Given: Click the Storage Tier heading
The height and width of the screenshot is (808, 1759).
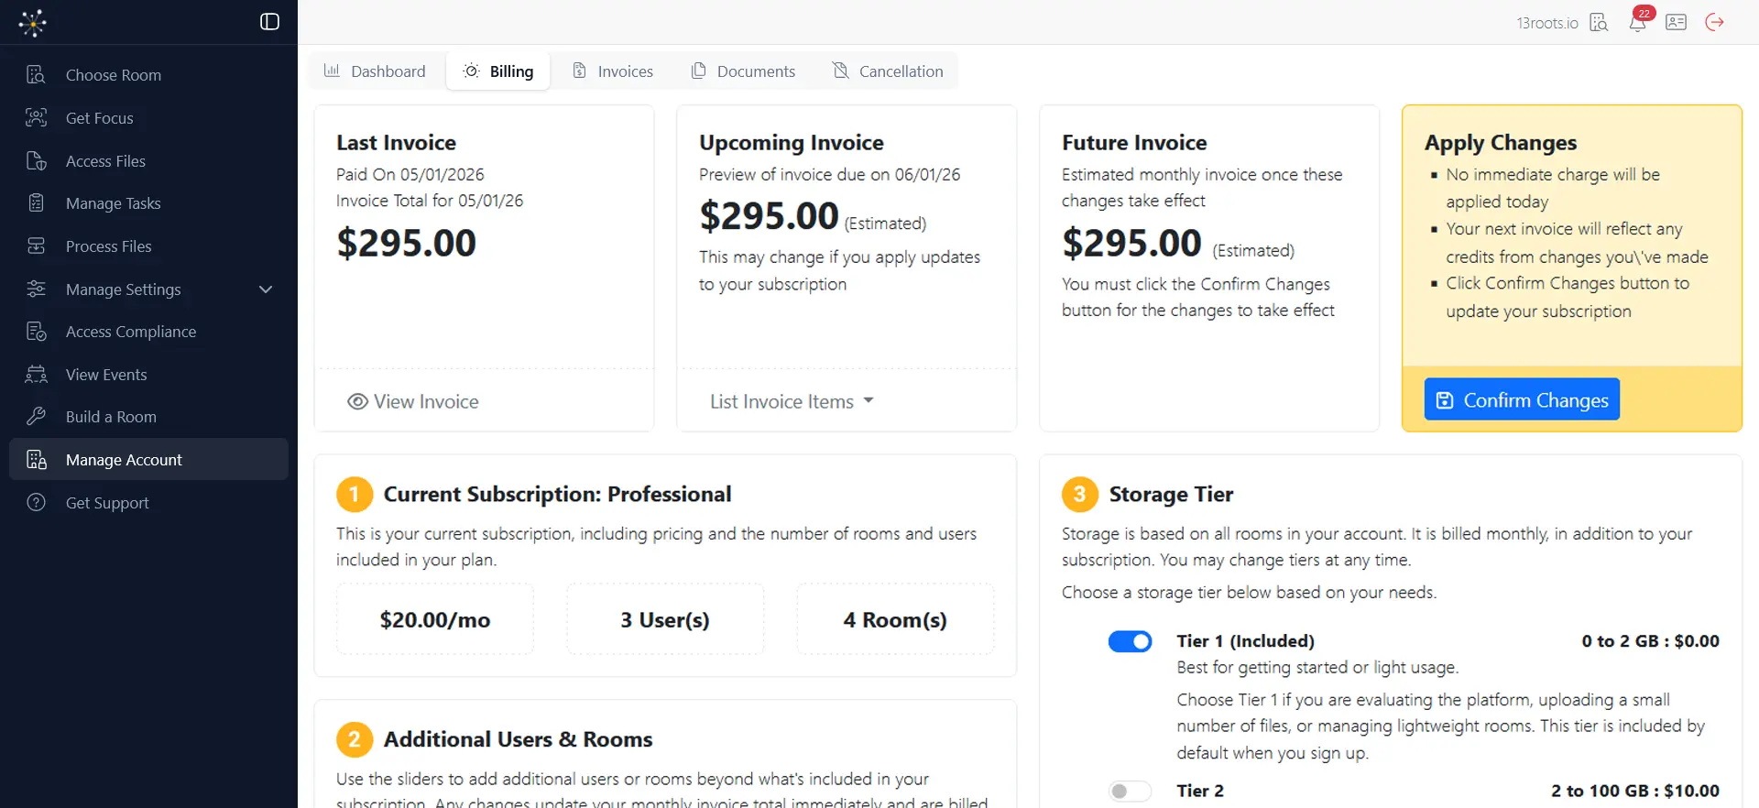Looking at the screenshot, I should tap(1171, 494).
